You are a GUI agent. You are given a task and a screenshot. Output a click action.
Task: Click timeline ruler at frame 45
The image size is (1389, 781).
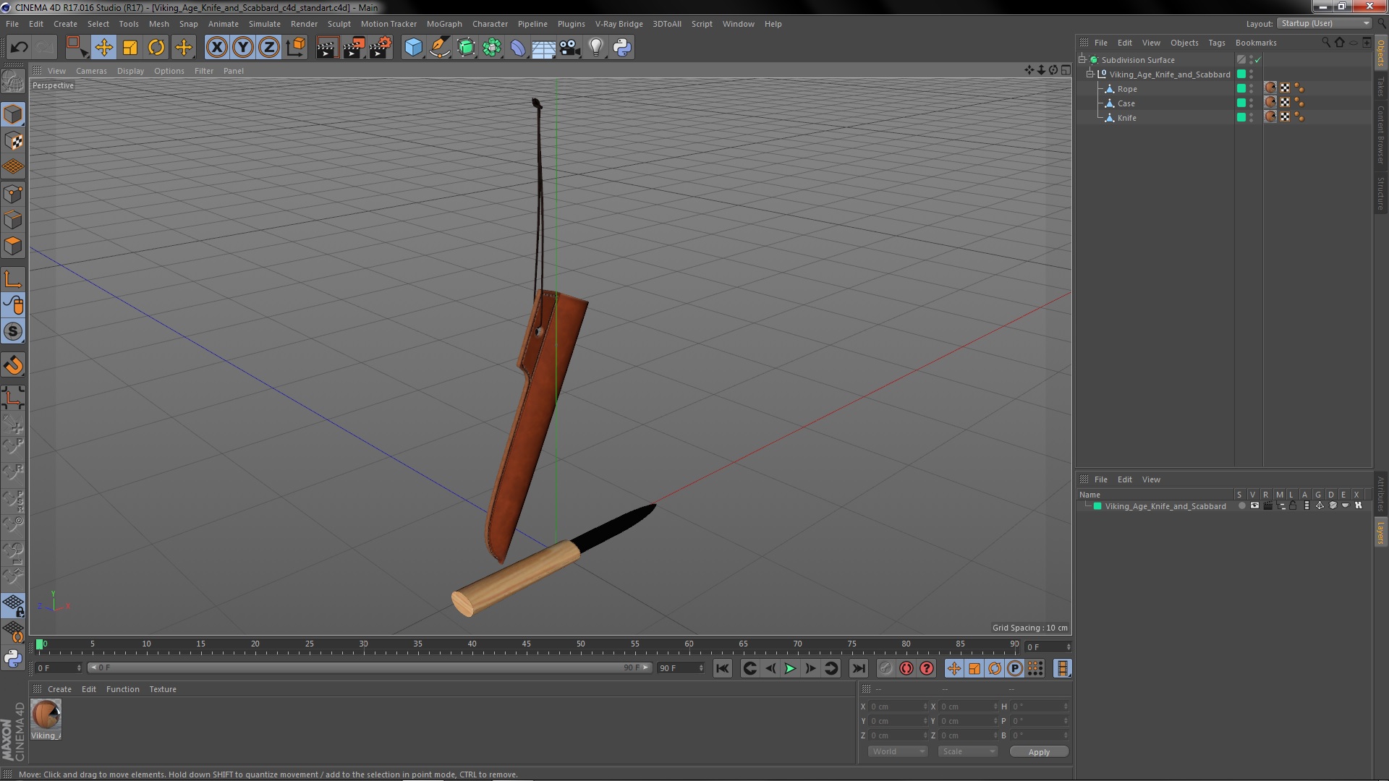click(526, 644)
